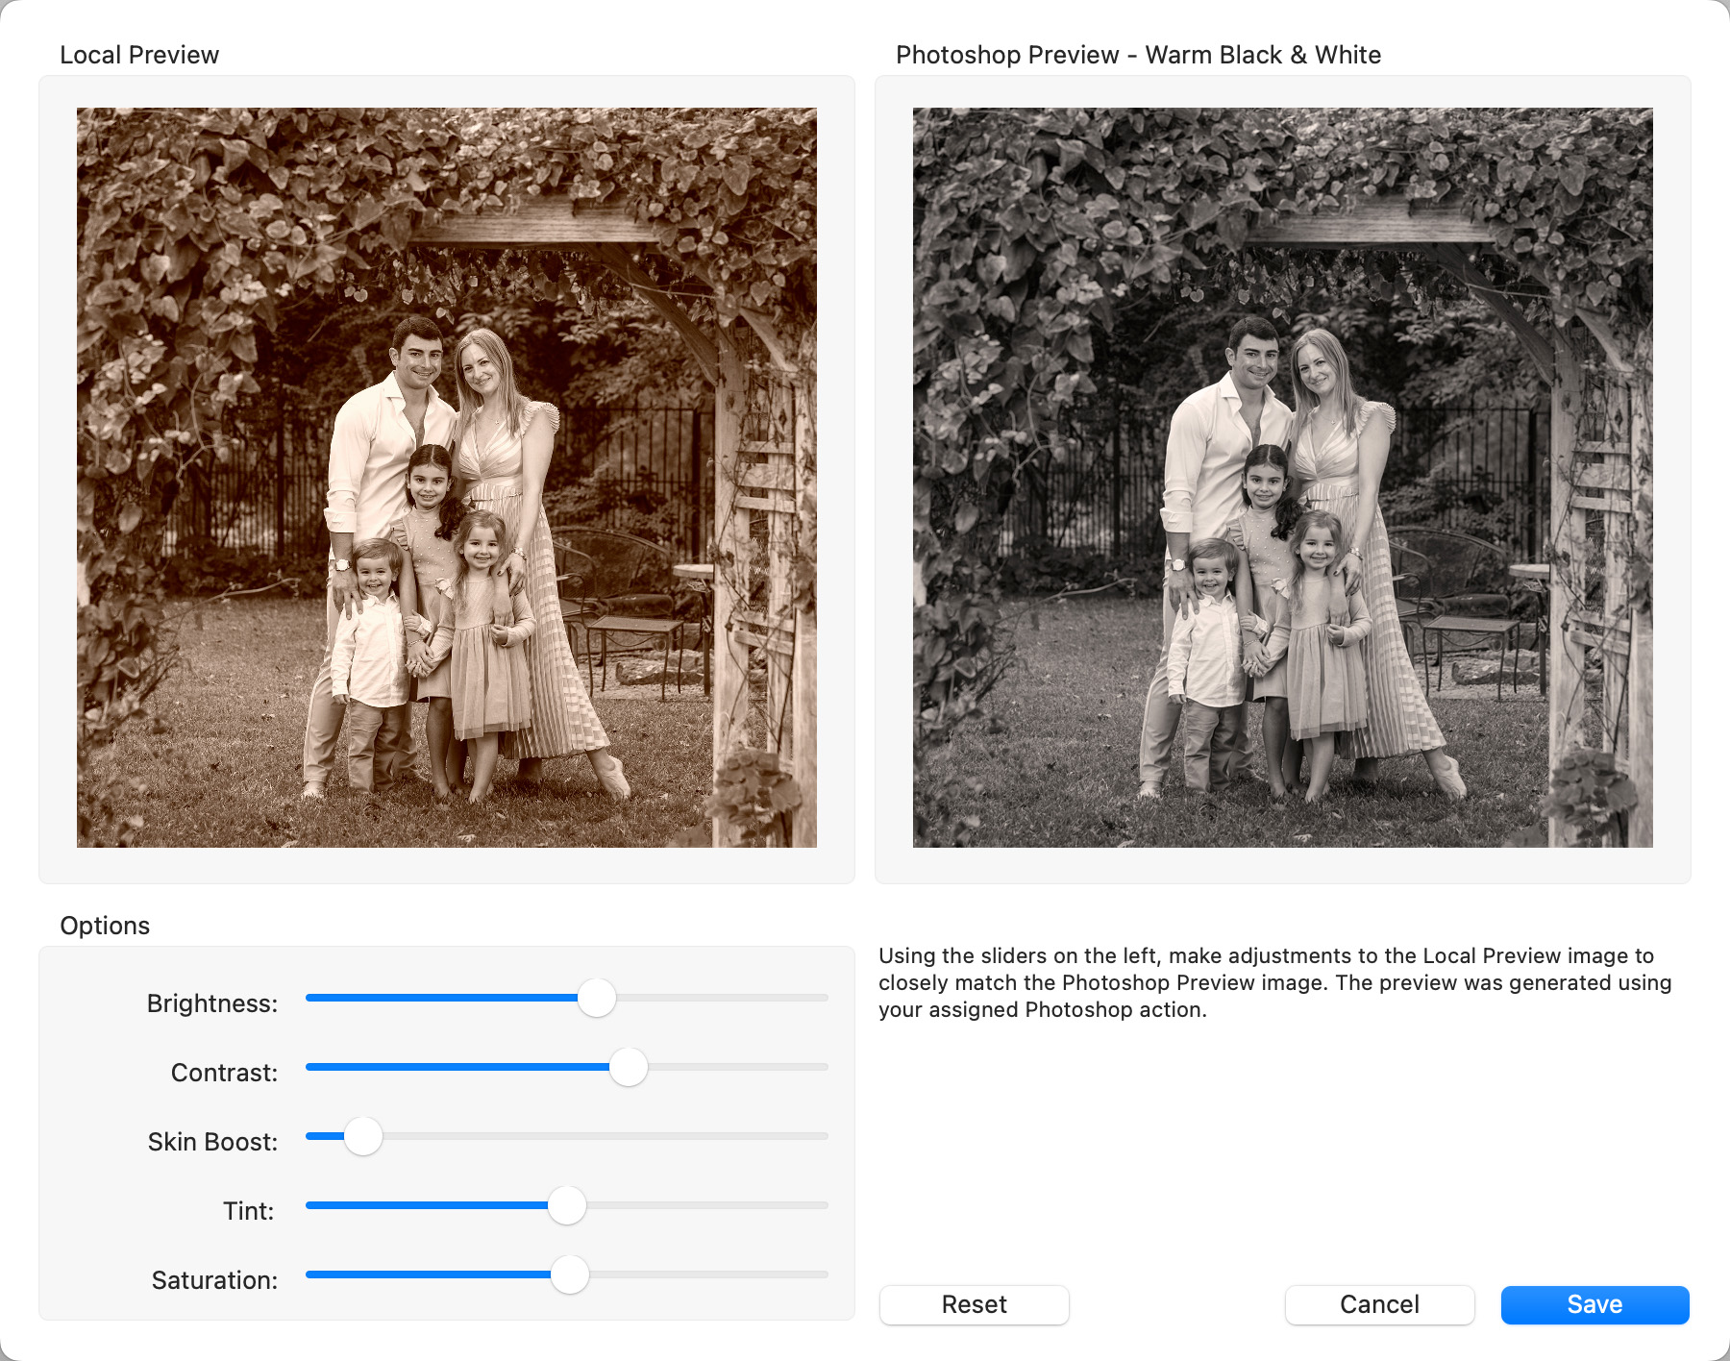Image resolution: width=1730 pixels, height=1361 pixels.
Task: Click the Brightness slider handle
Action: click(x=597, y=998)
